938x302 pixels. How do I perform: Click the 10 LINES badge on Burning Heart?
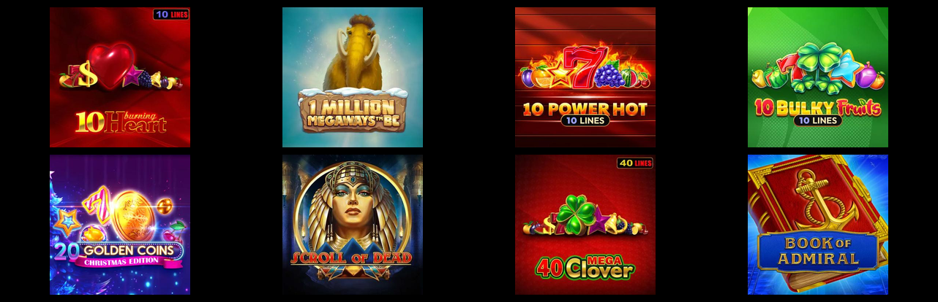tap(170, 15)
